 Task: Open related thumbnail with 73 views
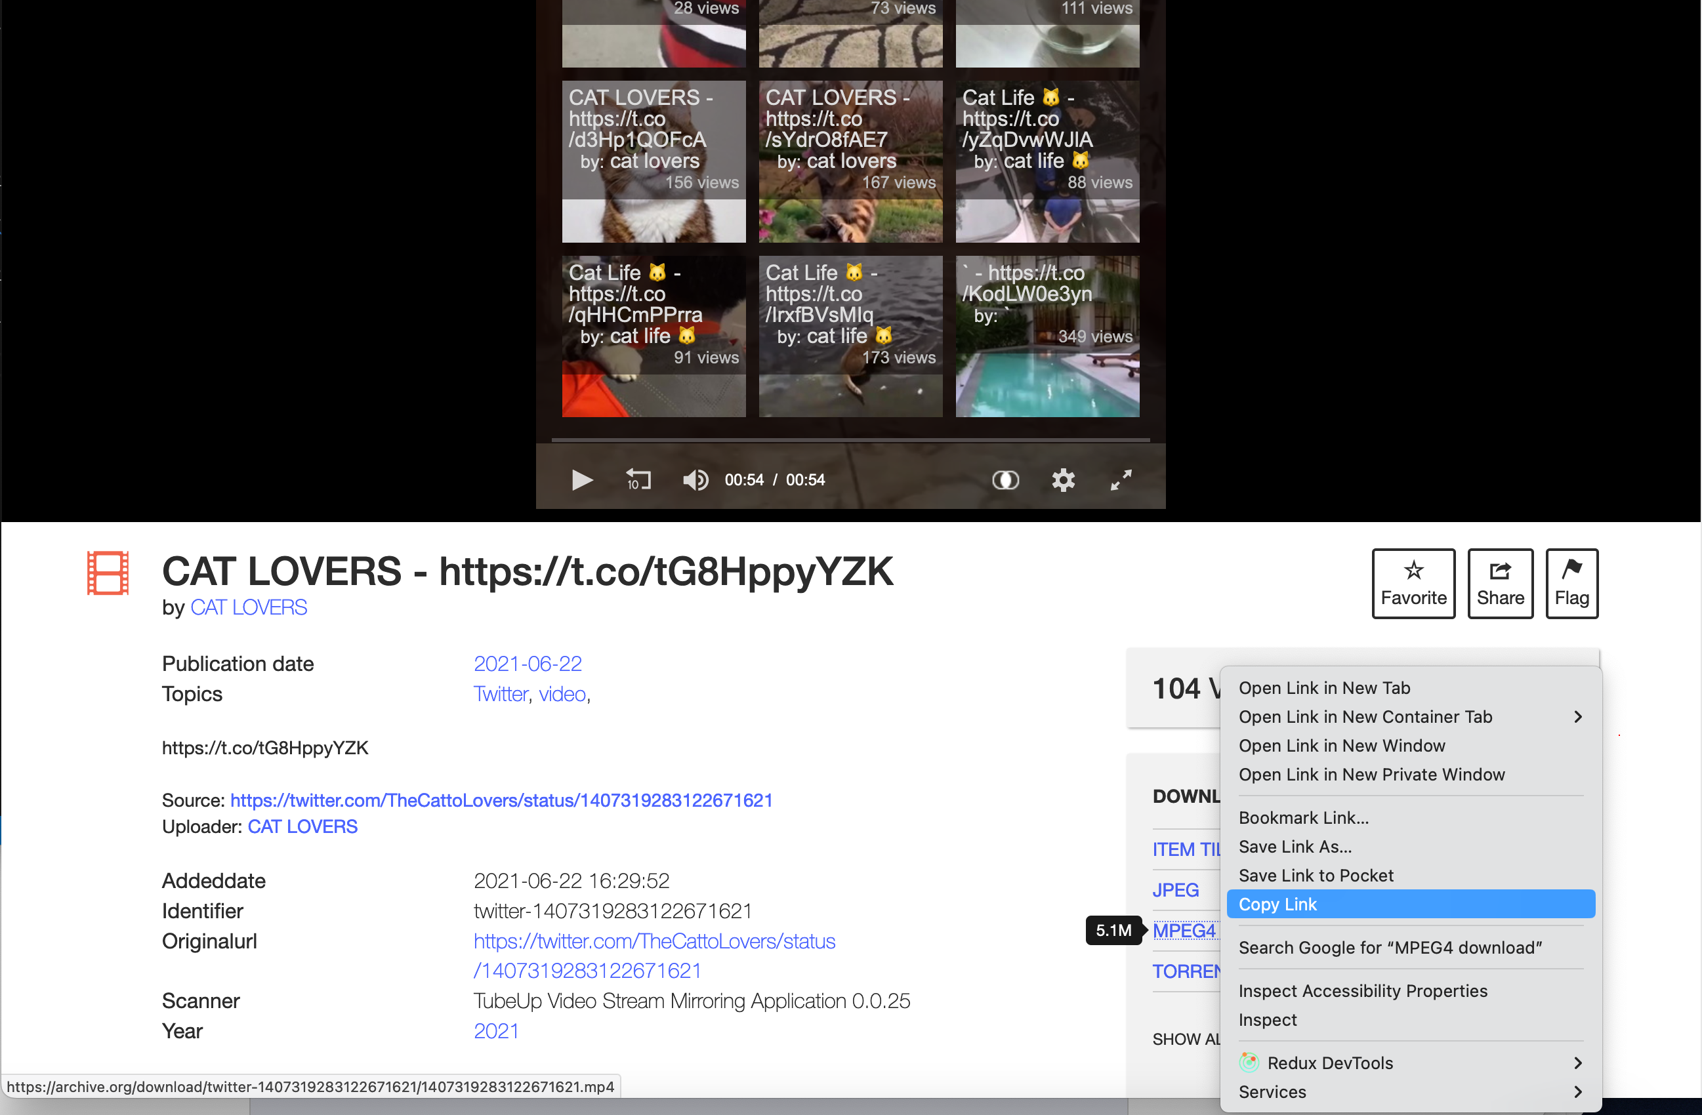click(x=850, y=33)
